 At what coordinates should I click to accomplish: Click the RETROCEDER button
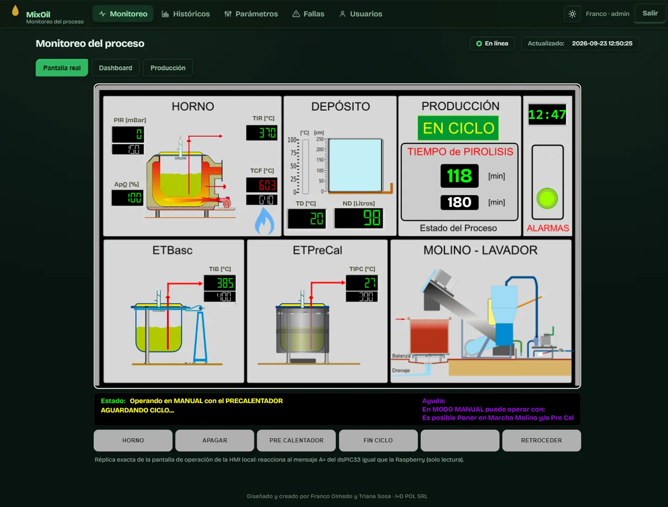[x=542, y=441]
